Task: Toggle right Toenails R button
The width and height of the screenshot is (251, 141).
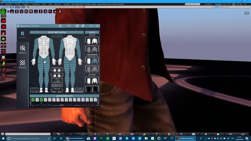Action: click(x=59, y=76)
